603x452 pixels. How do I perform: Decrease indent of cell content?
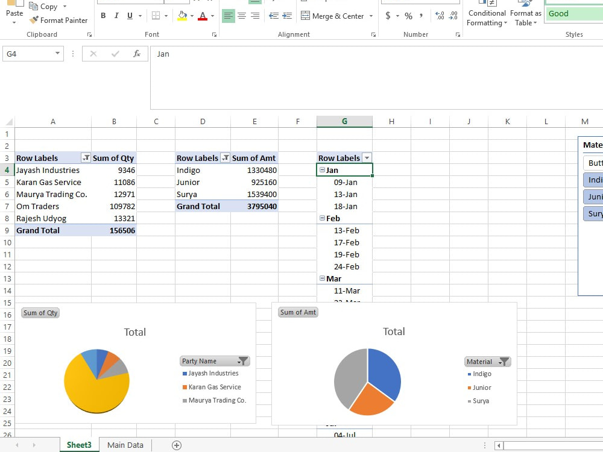[274, 16]
